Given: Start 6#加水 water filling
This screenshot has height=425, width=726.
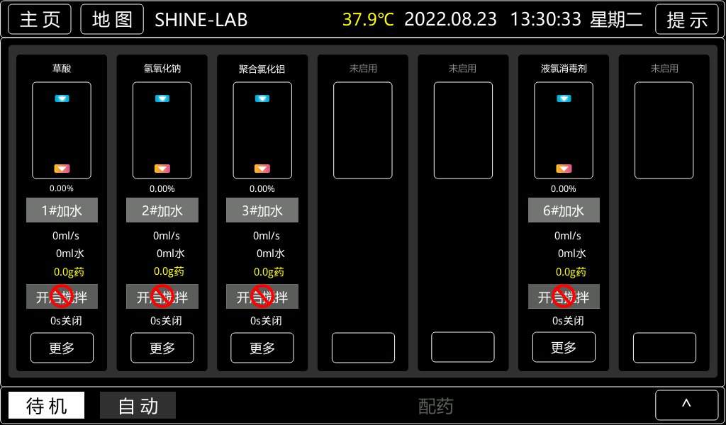Looking at the screenshot, I should click(564, 210).
